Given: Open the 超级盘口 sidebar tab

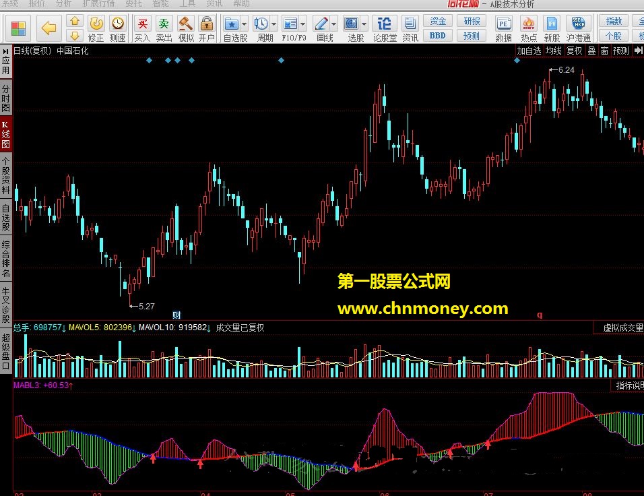Looking at the screenshot, I should pyautogui.click(x=6, y=352).
